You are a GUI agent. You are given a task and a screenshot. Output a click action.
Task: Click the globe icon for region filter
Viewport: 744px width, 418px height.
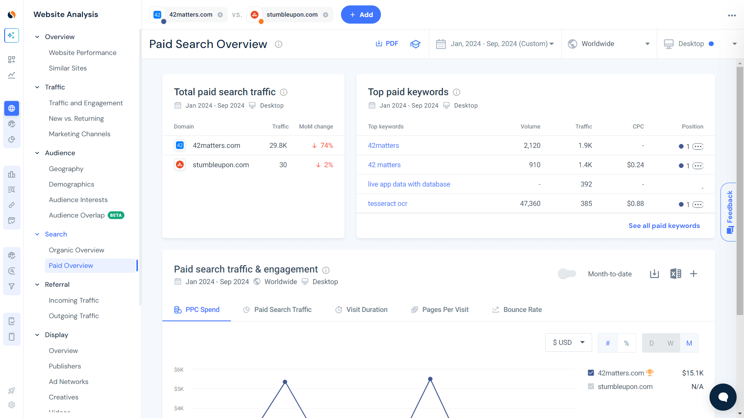click(572, 43)
